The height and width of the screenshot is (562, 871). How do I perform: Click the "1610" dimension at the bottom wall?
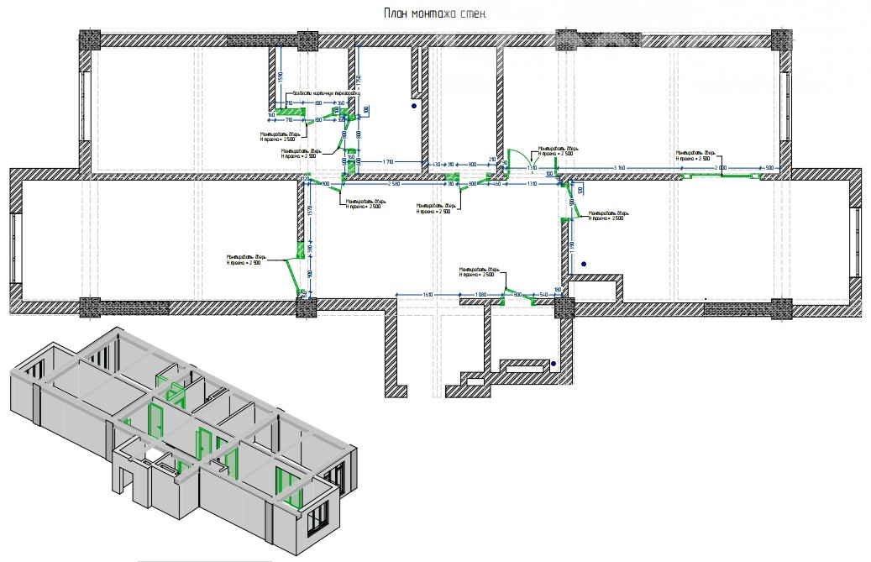427,295
